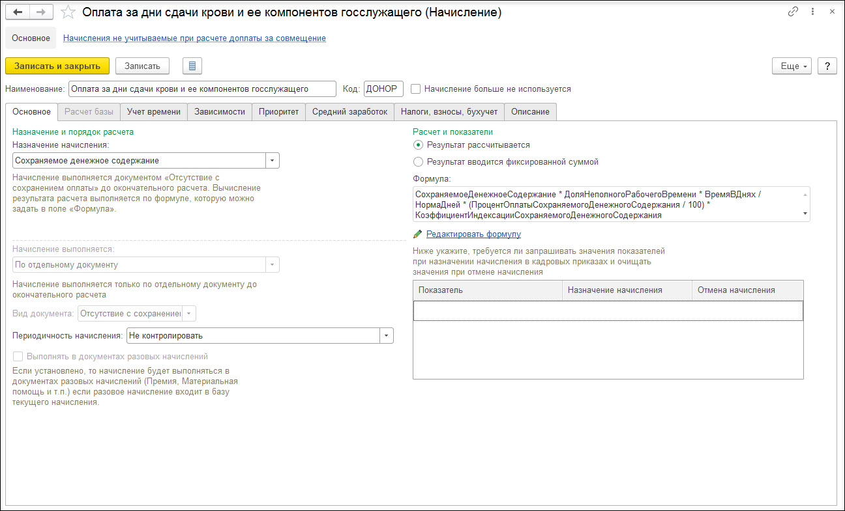Viewport: 845px width, 511px height.
Task: Click the 'Назначение начисления' column header
Action: pyautogui.click(x=627, y=290)
